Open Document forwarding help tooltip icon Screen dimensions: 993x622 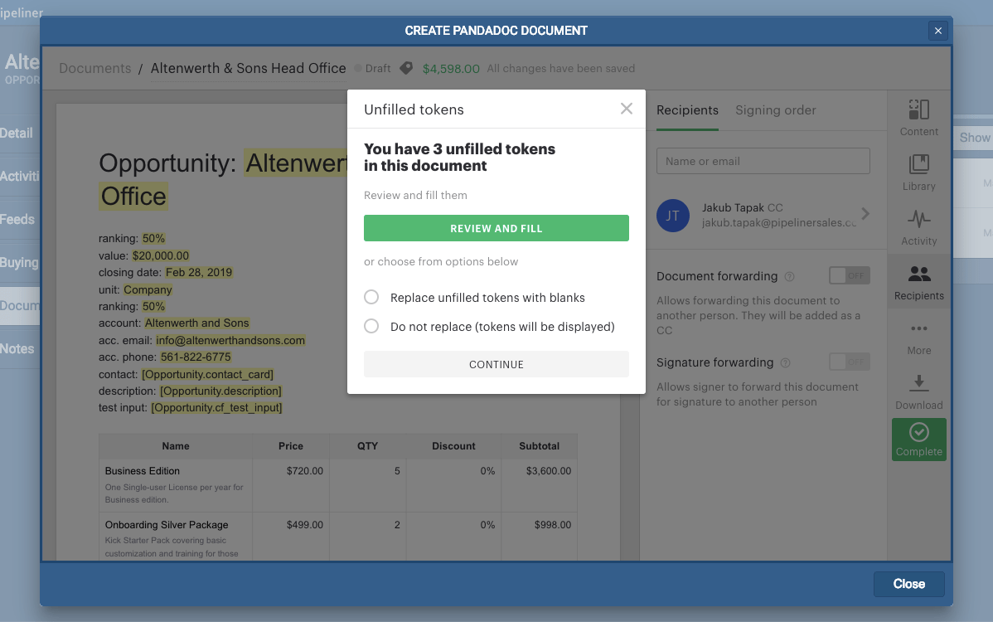click(788, 276)
